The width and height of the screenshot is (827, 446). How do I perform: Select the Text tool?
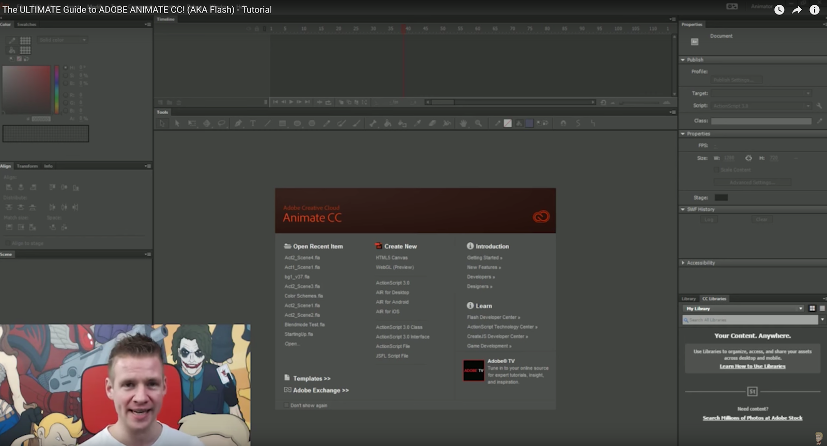click(x=253, y=123)
